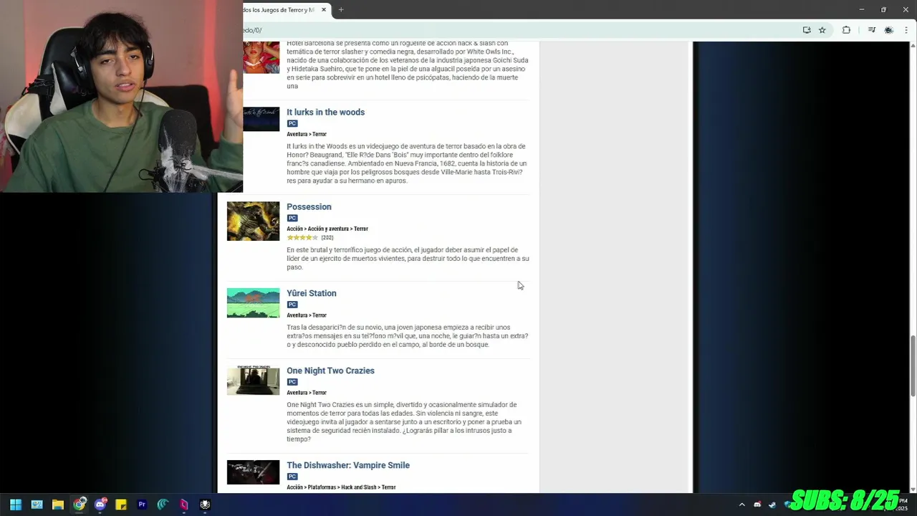Open Discord tray icon with red badge
The height and width of the screenshot is (516, 917).
coord(757,505)
